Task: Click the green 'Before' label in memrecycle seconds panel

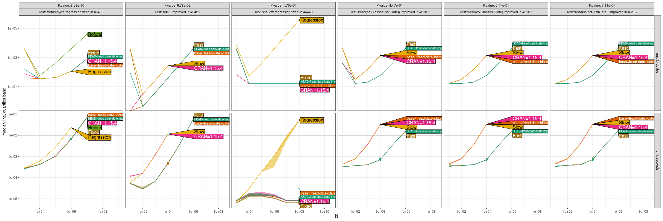Action: coord(94,128)
